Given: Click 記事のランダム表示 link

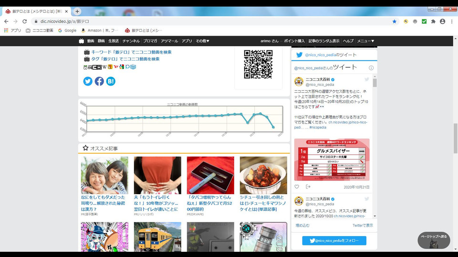Looking at the screenshot, I should tap(324, 41).
